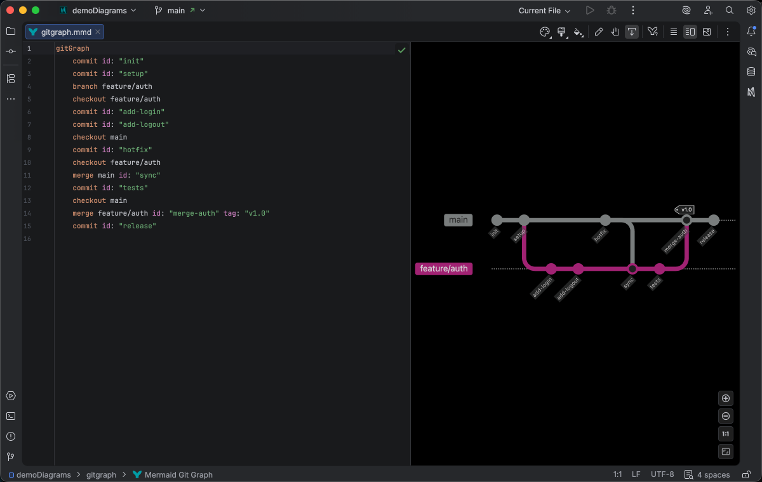Click gitgraph breadcrumb in status bar

[101, 474]
